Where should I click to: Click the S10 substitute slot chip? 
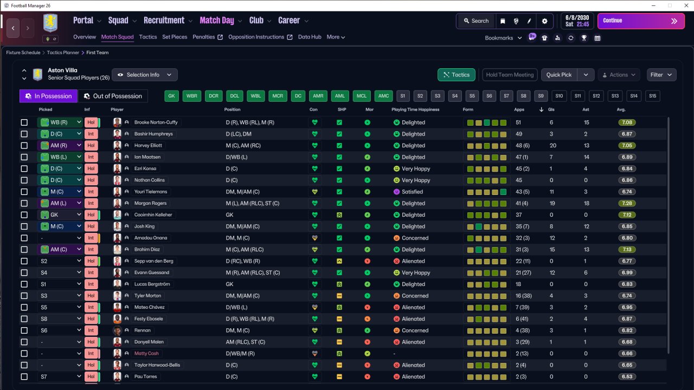click(560, 96)
